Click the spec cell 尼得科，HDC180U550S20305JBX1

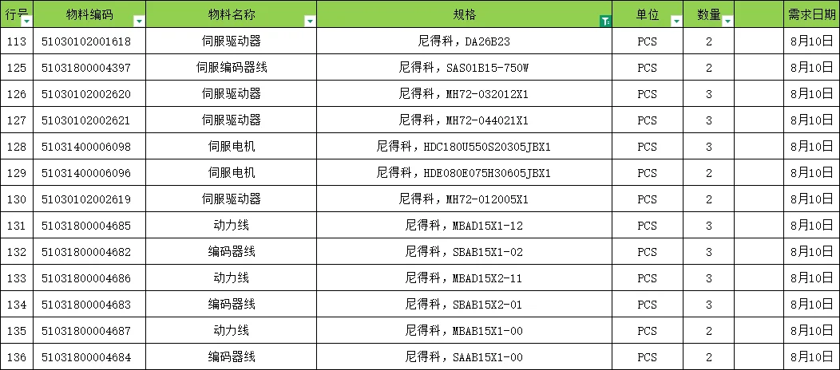click(x=464, y=146)
